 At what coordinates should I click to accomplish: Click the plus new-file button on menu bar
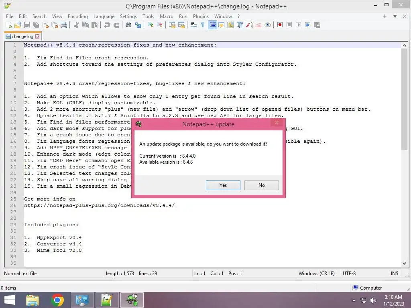(x=385, y=16)
